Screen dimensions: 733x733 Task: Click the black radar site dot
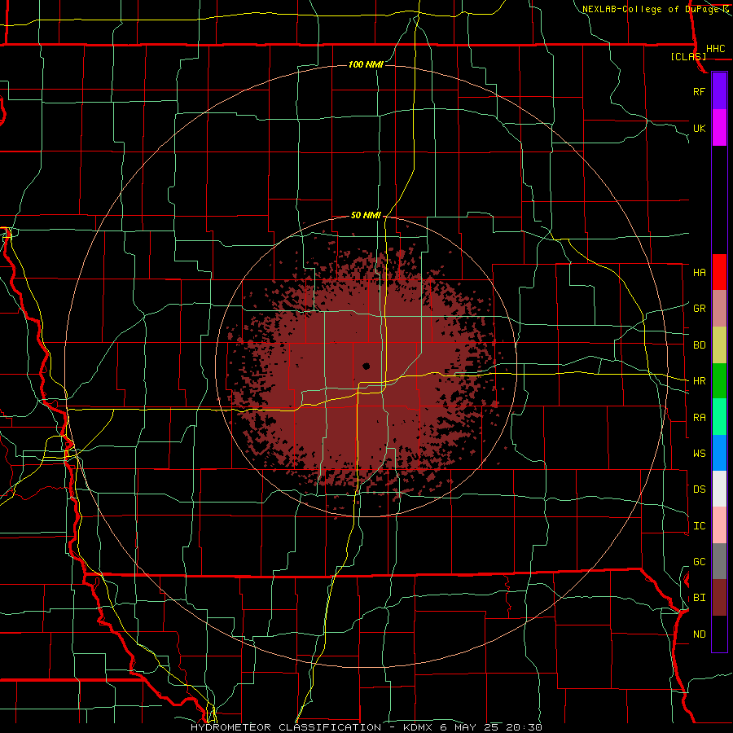366,366
